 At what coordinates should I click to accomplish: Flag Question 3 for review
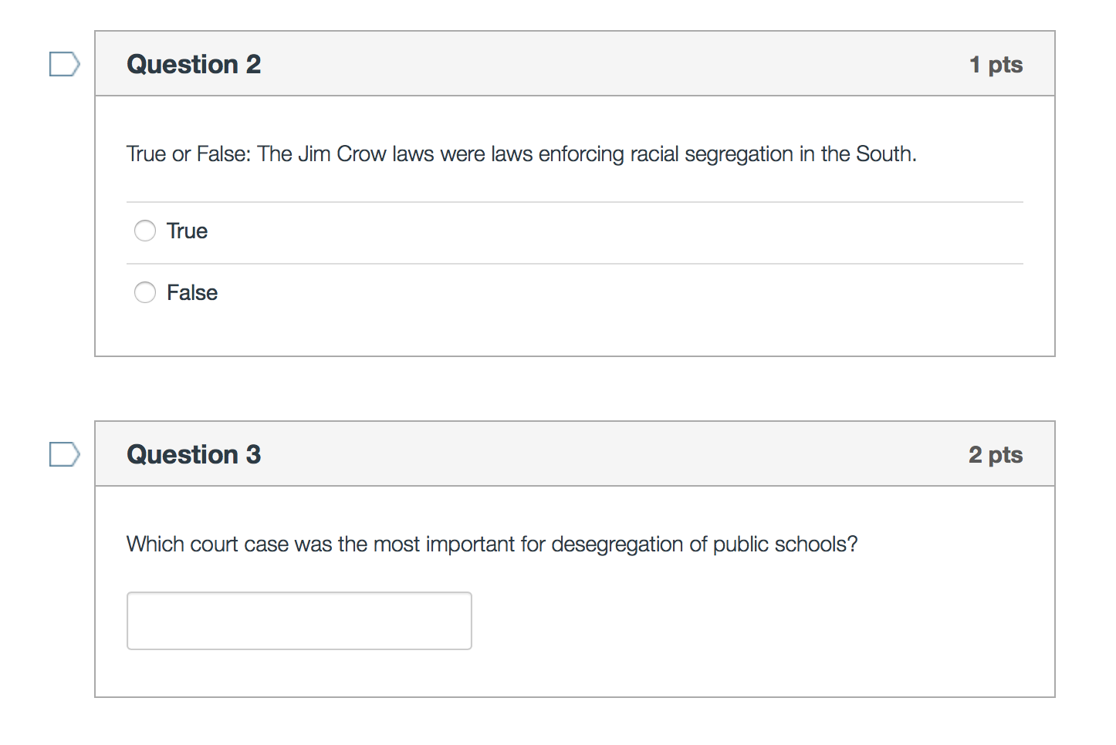pyautogui.click(x=64, y=454)
